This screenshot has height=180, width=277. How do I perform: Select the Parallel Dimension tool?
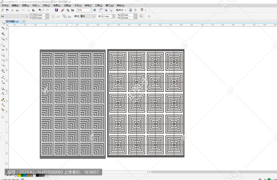tap(3, 77)
